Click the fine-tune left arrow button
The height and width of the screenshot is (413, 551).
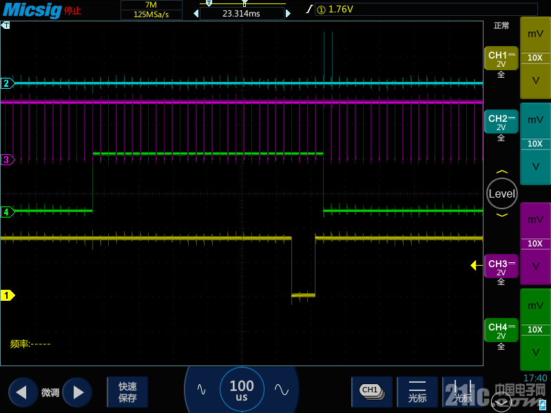tap(23, 392)
